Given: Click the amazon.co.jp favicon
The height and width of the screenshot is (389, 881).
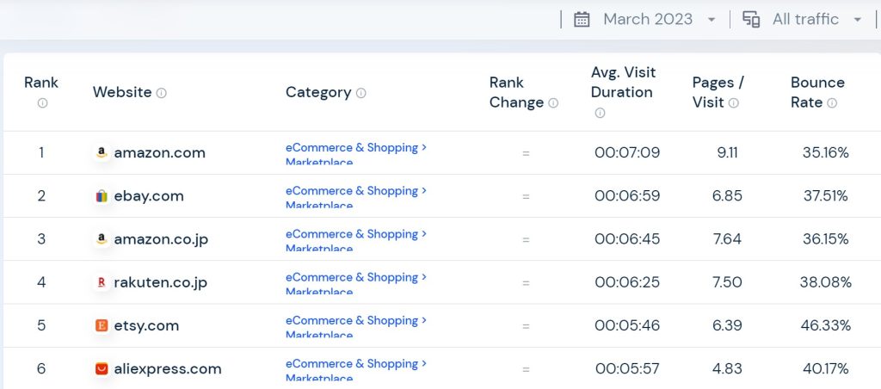Looking at the screenshot, I should click(102, 239).
